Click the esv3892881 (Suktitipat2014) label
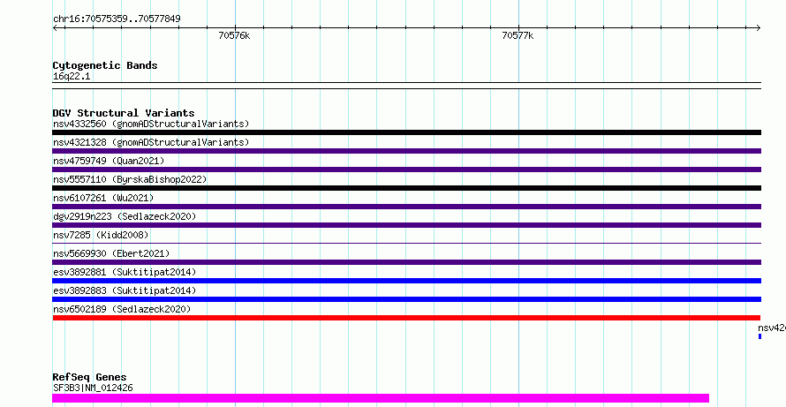Image resolution: width=786 pixels, height=407 pixels. click(x=125, y=272)
